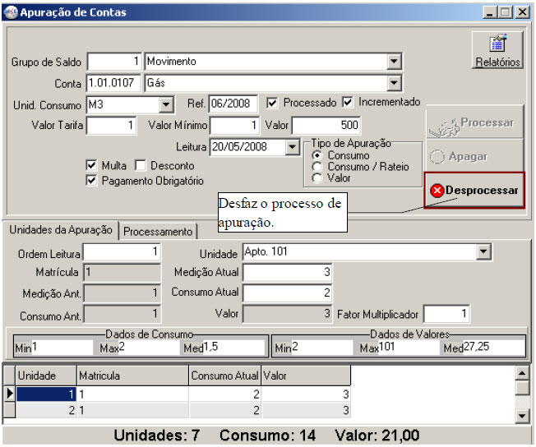Screen dimensions: 536x447
Task: Click the Ref. field 06/2008
Action: point(233,104)
